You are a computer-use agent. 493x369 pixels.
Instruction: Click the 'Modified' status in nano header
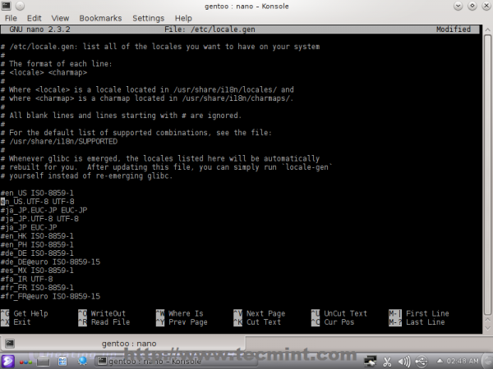pyautogui.click(x=454, y=30)
